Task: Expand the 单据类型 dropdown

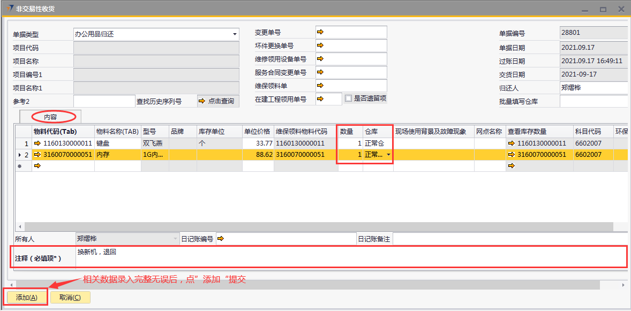Action: tap(235, 34)
